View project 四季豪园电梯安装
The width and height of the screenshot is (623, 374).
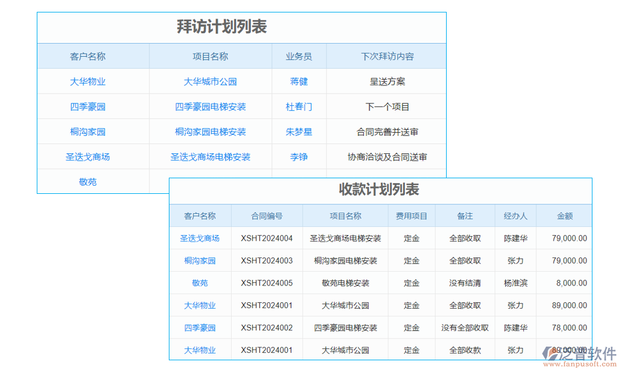click(211, 106)
